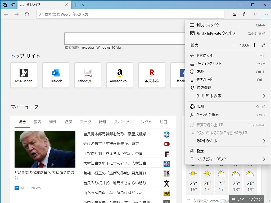Select the Web Notes pen icon

coord(244,14)
